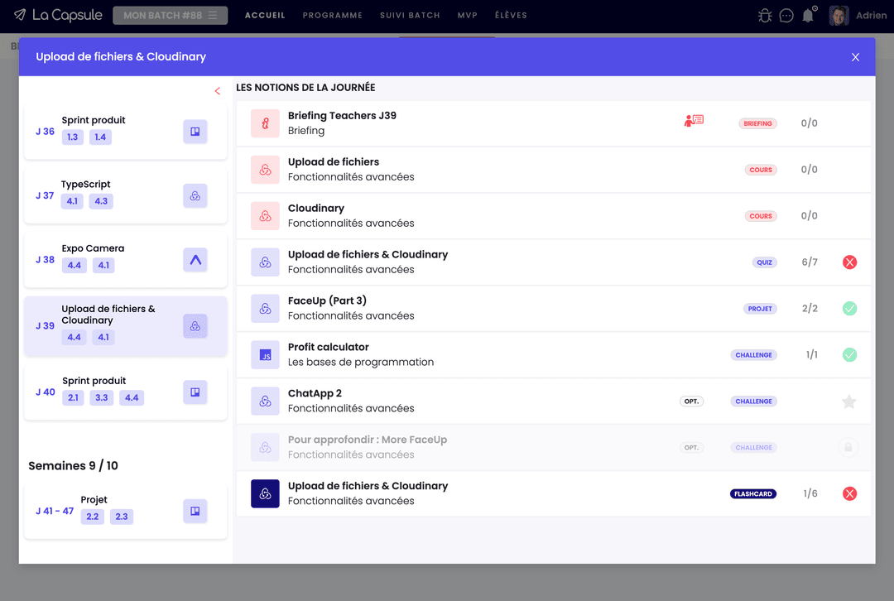The image size is (894, 601).
Task: Open the notifications bell
Action: tap(808, 16)
